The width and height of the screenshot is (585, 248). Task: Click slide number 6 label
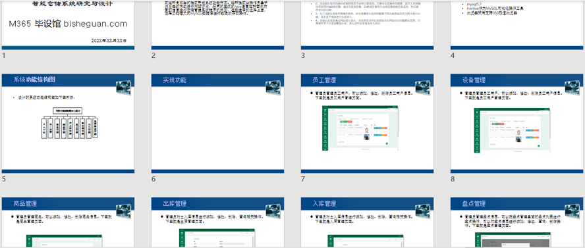tap(153, 179)
